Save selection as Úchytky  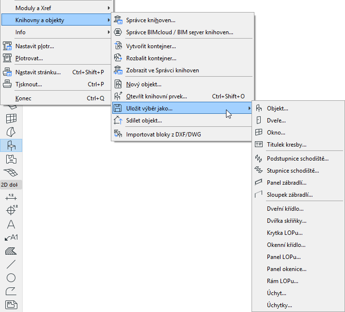(298, 305)
